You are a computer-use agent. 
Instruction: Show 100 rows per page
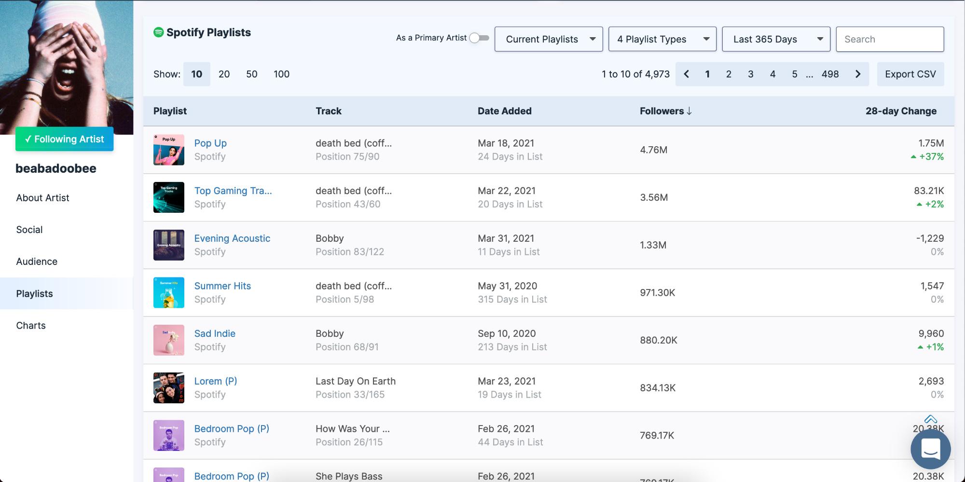282,74
